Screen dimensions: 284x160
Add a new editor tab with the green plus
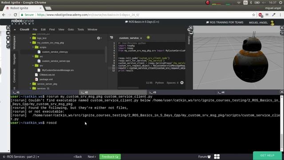[x=148, y=37]
